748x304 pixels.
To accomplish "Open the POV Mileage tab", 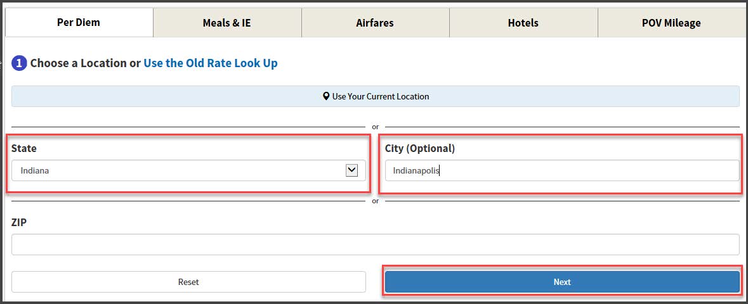I will coord(671,23).
